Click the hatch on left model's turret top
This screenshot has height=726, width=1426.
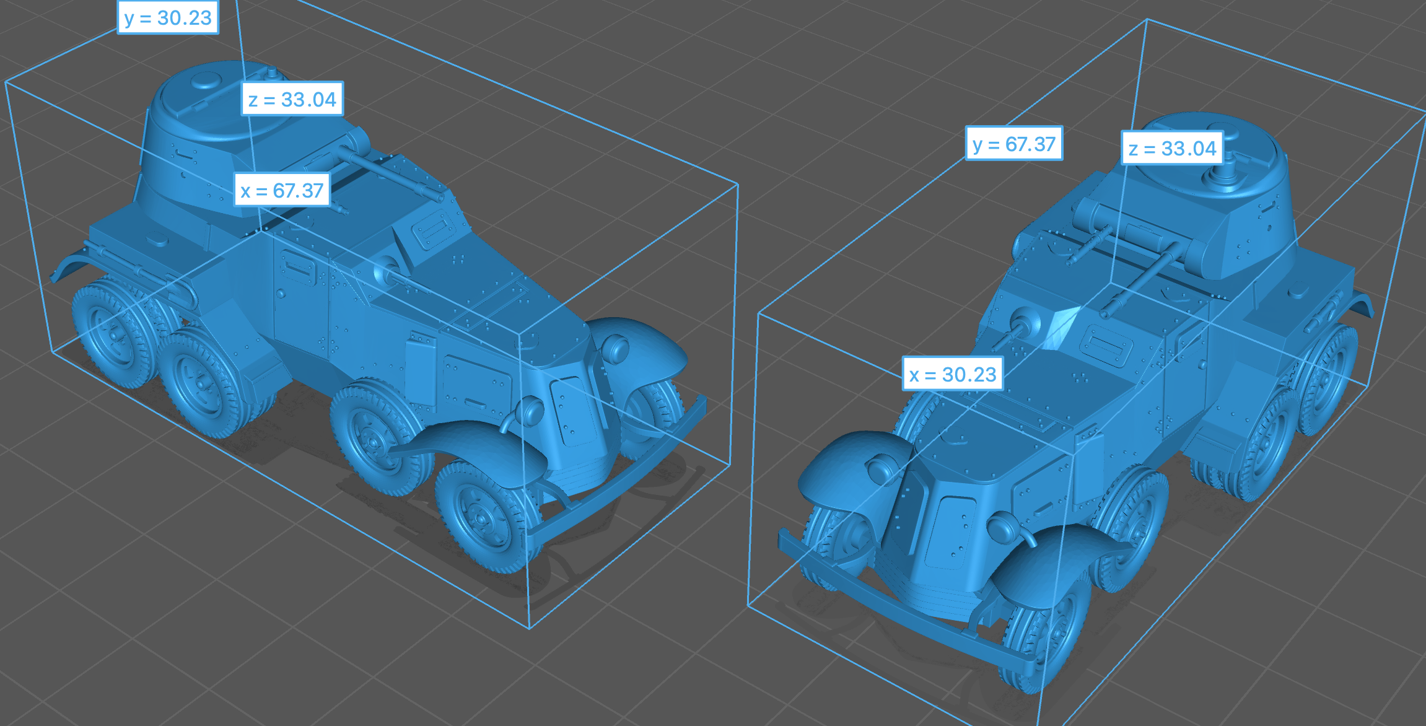(x=206, y=80)
